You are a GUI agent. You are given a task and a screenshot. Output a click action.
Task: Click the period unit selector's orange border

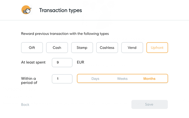pyautogui.click(x=122, y=74)
